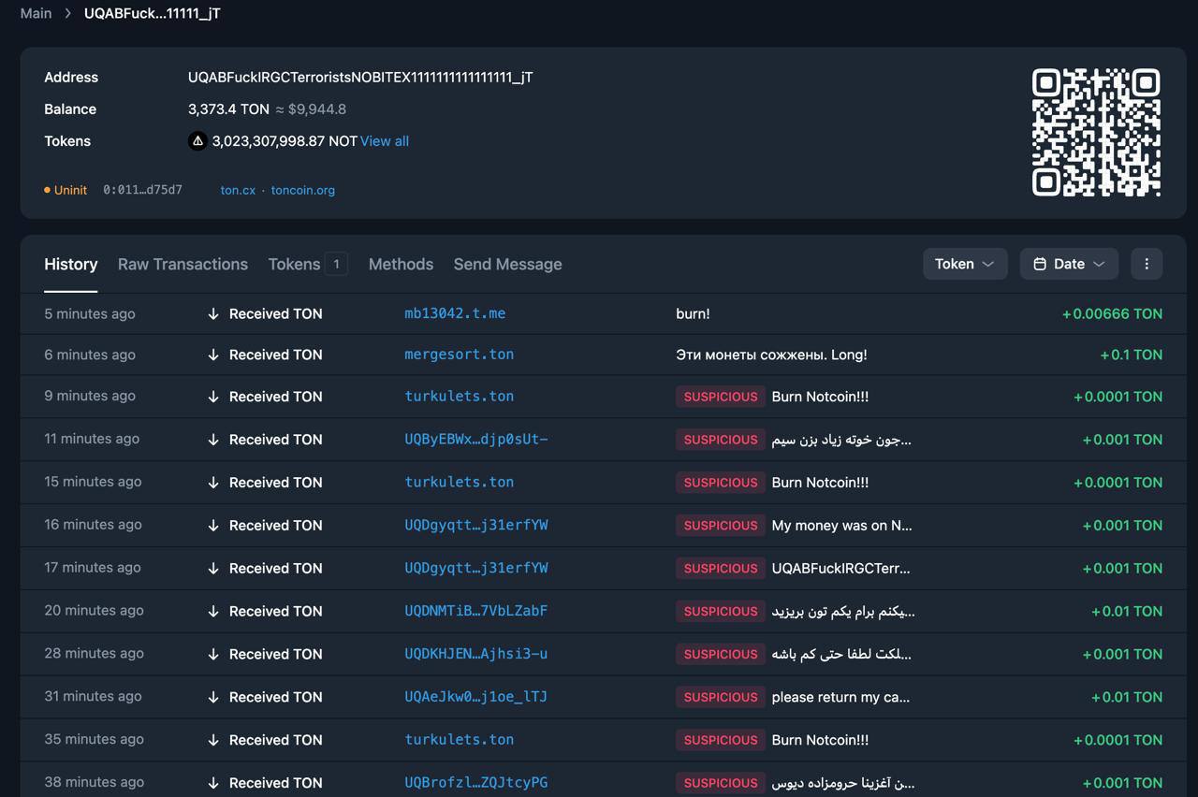Click the 'Эти монеты сожжены. Long!' comment

coord(771,355)
